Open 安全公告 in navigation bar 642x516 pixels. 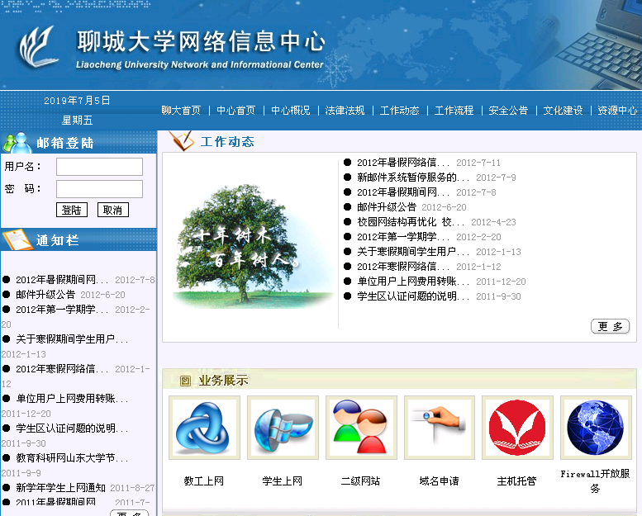(508, 111)
